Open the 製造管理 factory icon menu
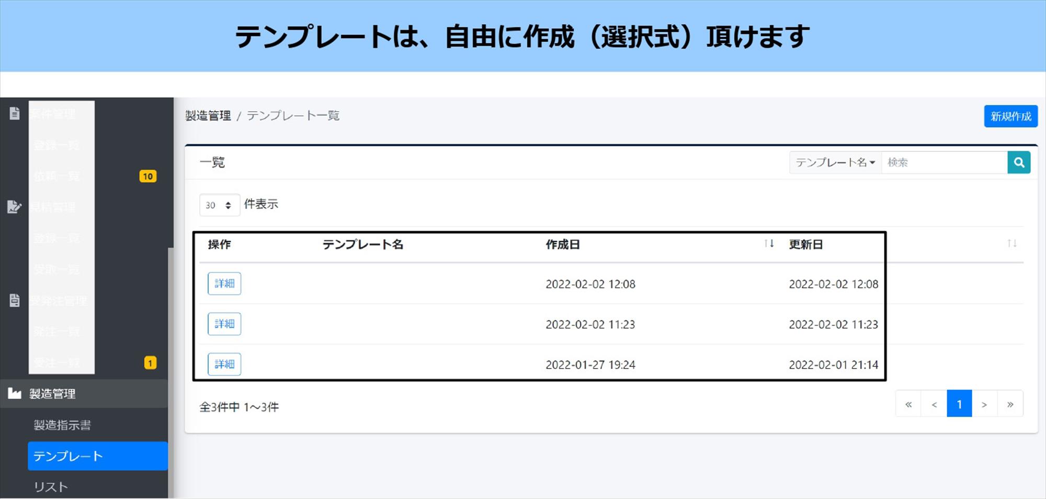1046x499 pixels. click(x=15, y=393)
